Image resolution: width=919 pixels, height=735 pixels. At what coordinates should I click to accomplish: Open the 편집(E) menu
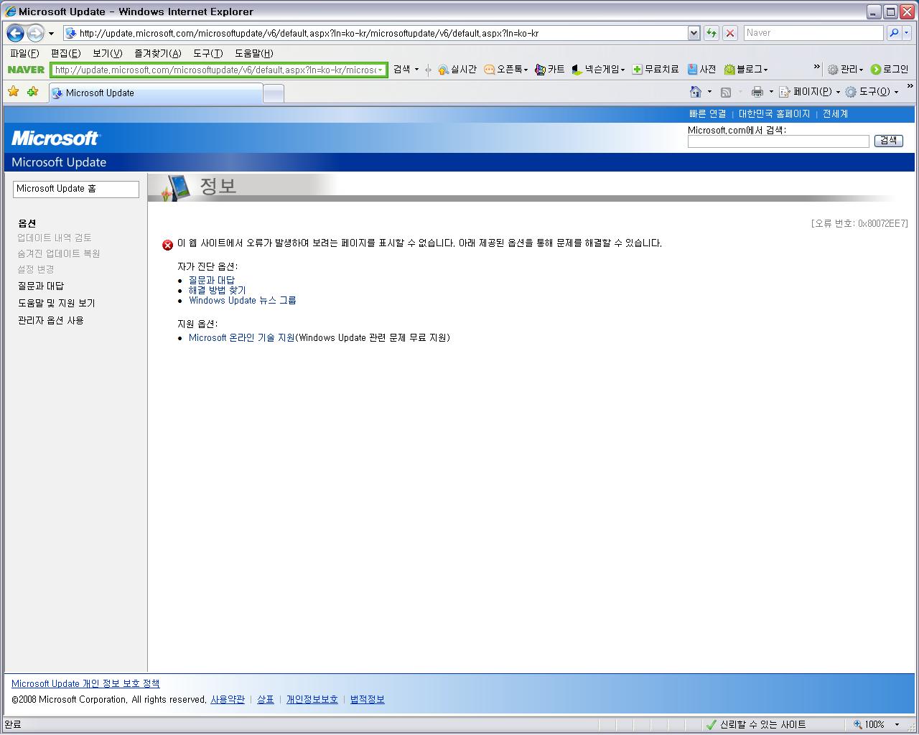[65, 53]
